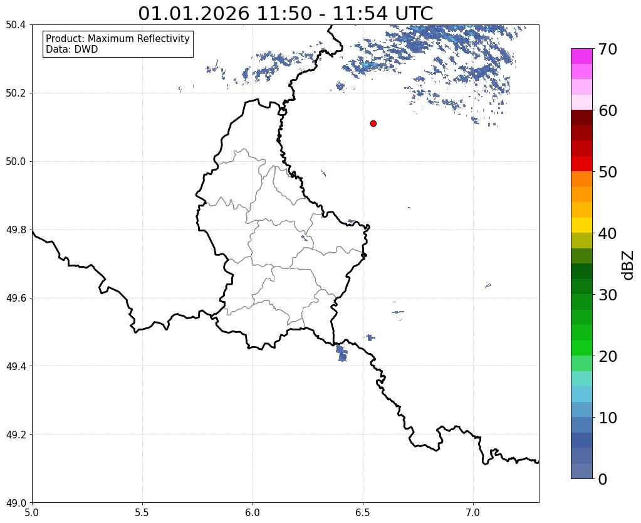Click the longitude tick label 6.5
This screenshot has height=523, width=641.
coord(363,513)
